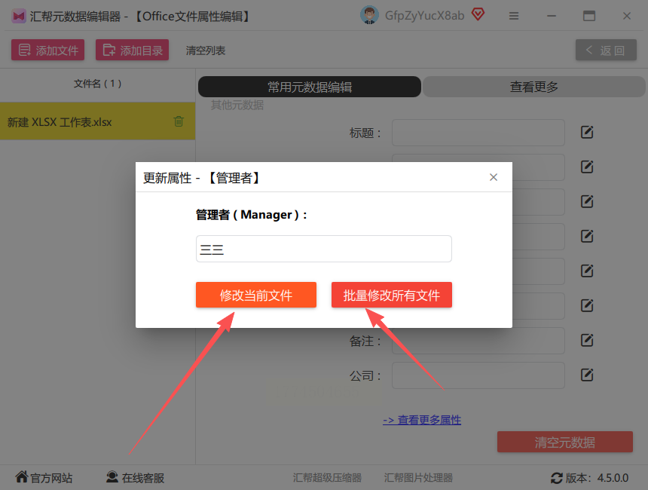This screenshot has height=490, width=648.
Task: Click the user avatar icon
Action: [369, 16]
